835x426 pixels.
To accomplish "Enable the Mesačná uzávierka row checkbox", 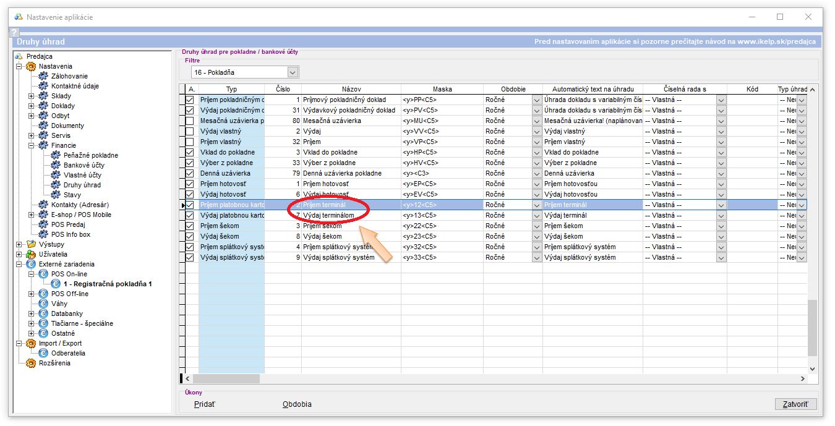I will pyautogui.click(x=190, y=121).
